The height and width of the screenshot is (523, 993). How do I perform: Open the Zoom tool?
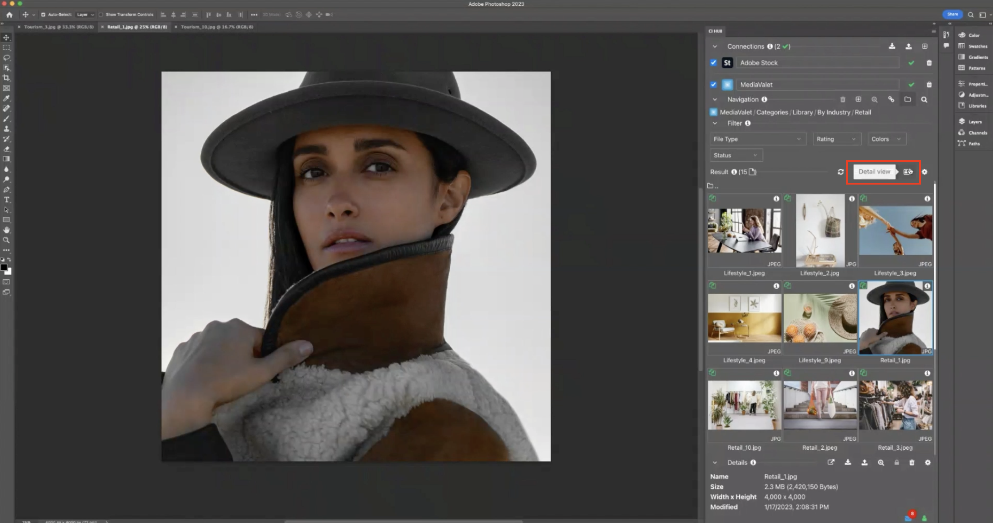click(7, 240)
